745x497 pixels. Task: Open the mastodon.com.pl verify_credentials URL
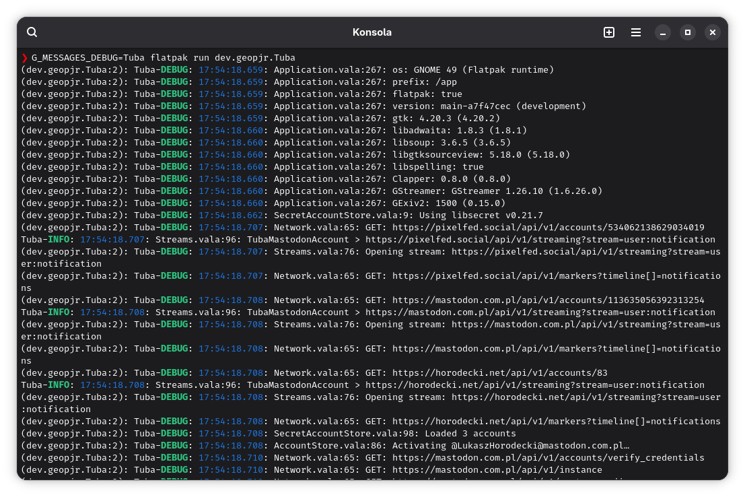548,458
